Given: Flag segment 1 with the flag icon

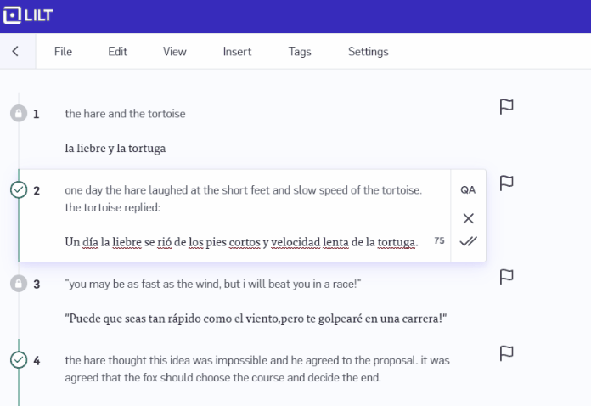Looking at the screenshot, I should click(507, 106).
